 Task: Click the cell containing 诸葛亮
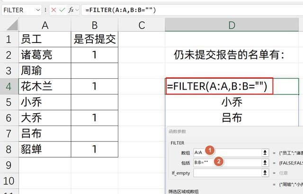tap(45, 55)
